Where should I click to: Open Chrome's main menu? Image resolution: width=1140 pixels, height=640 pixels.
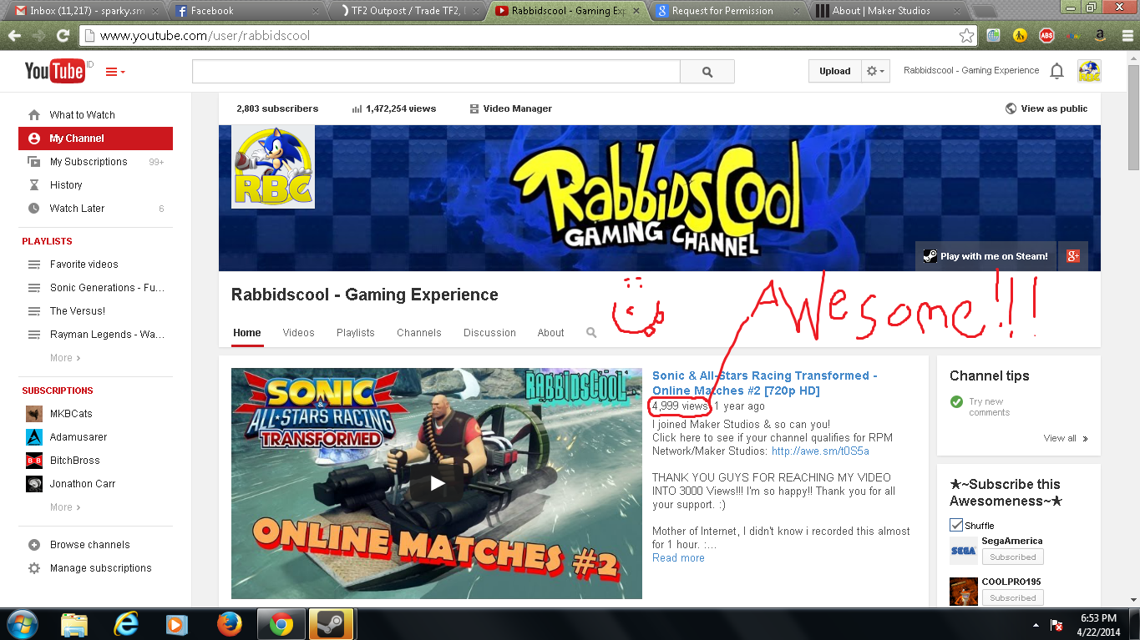tap(1126, 36)
